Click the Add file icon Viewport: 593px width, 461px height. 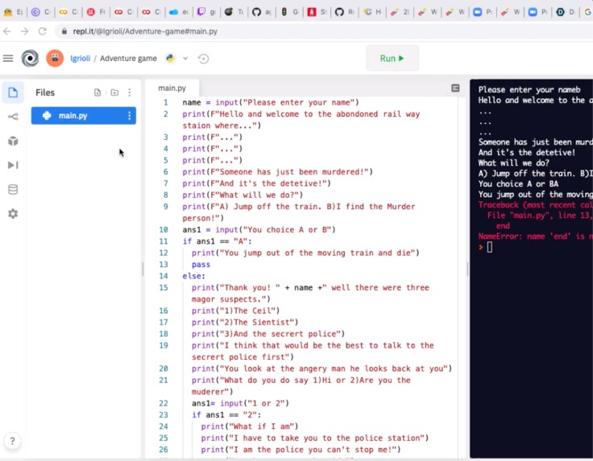pyautogui.click(x=97, y=93)
